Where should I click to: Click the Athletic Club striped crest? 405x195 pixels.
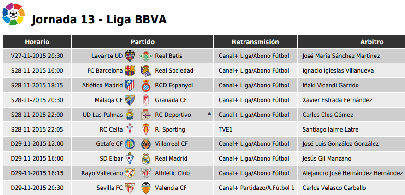pyautogui.click(x=146, y=173)
